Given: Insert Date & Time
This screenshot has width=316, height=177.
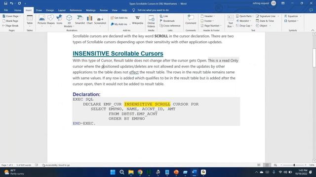Looking at the screenshot, I should [265, 21].
